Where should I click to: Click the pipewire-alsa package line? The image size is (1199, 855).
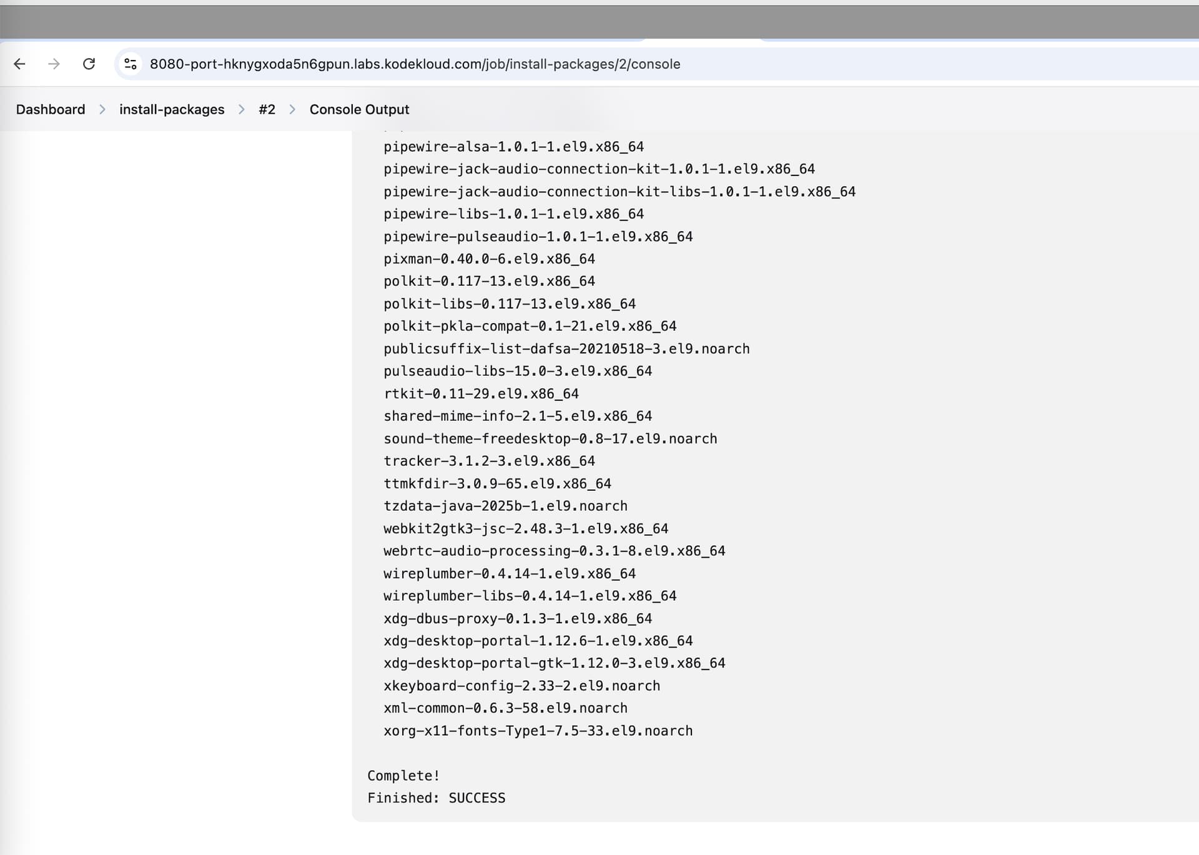coord(513,146)
